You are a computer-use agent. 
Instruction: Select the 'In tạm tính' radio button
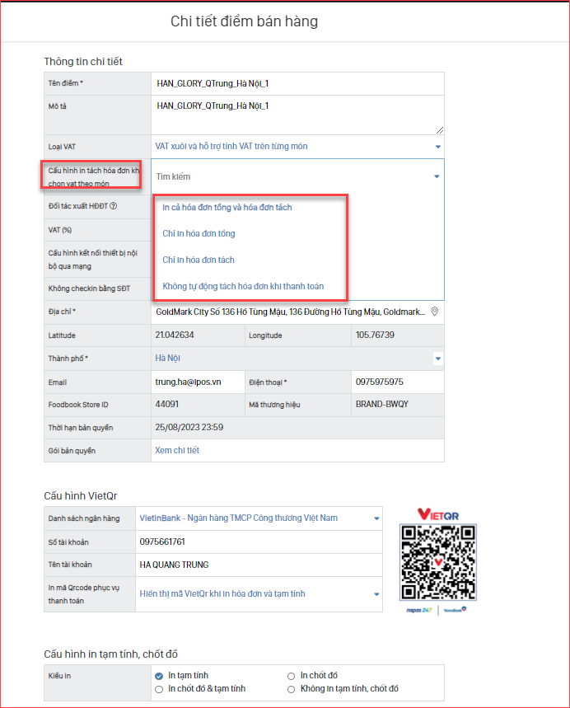(159, 676)
